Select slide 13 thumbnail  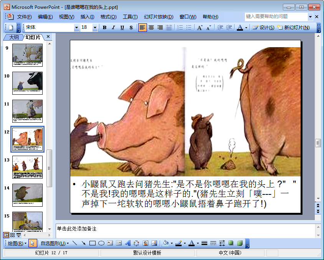pos(28,167)
